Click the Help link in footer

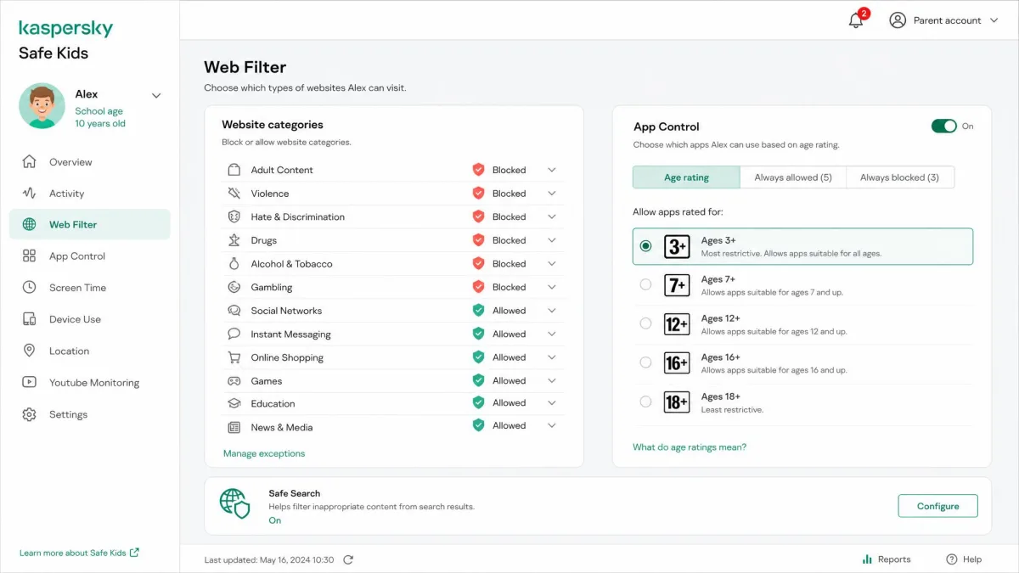tap(964, 559)
